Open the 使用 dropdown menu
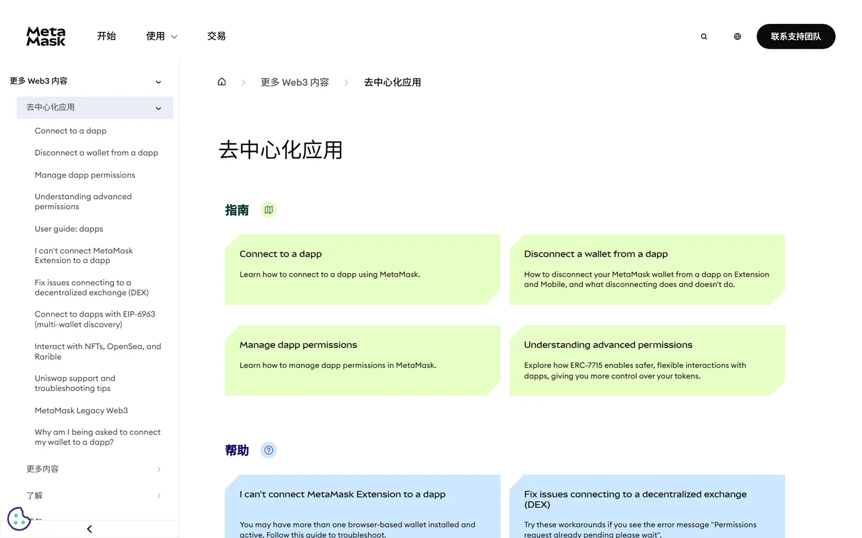 (161, 36)
